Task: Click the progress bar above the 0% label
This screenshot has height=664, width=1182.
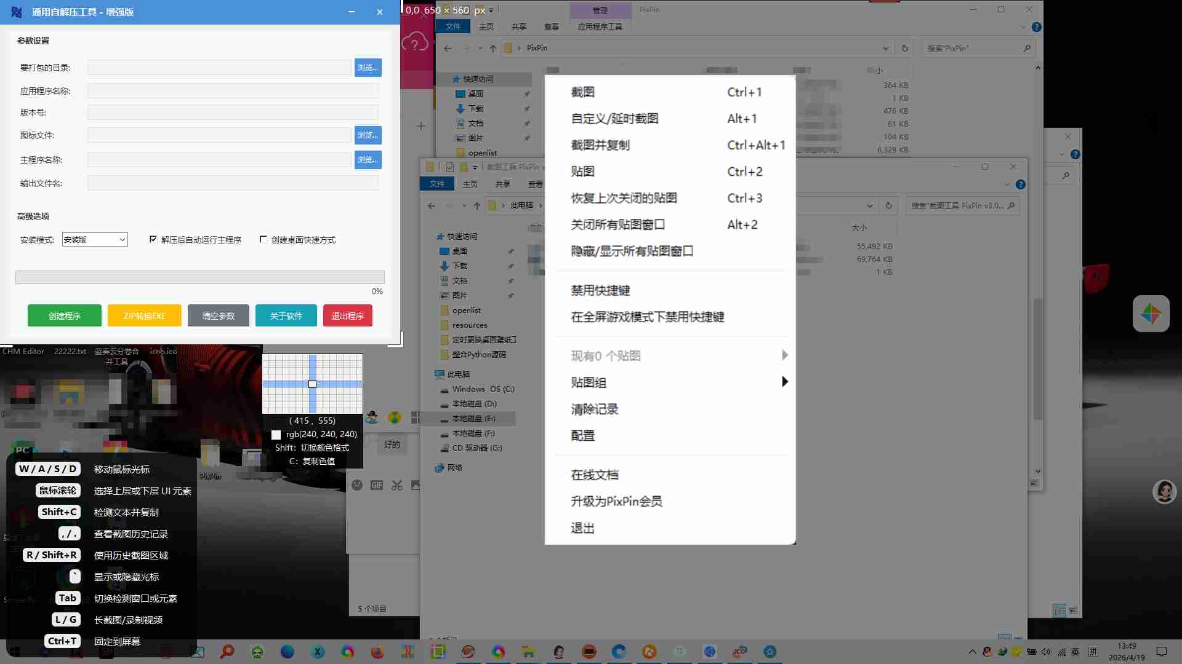Action: click(199, 277)
